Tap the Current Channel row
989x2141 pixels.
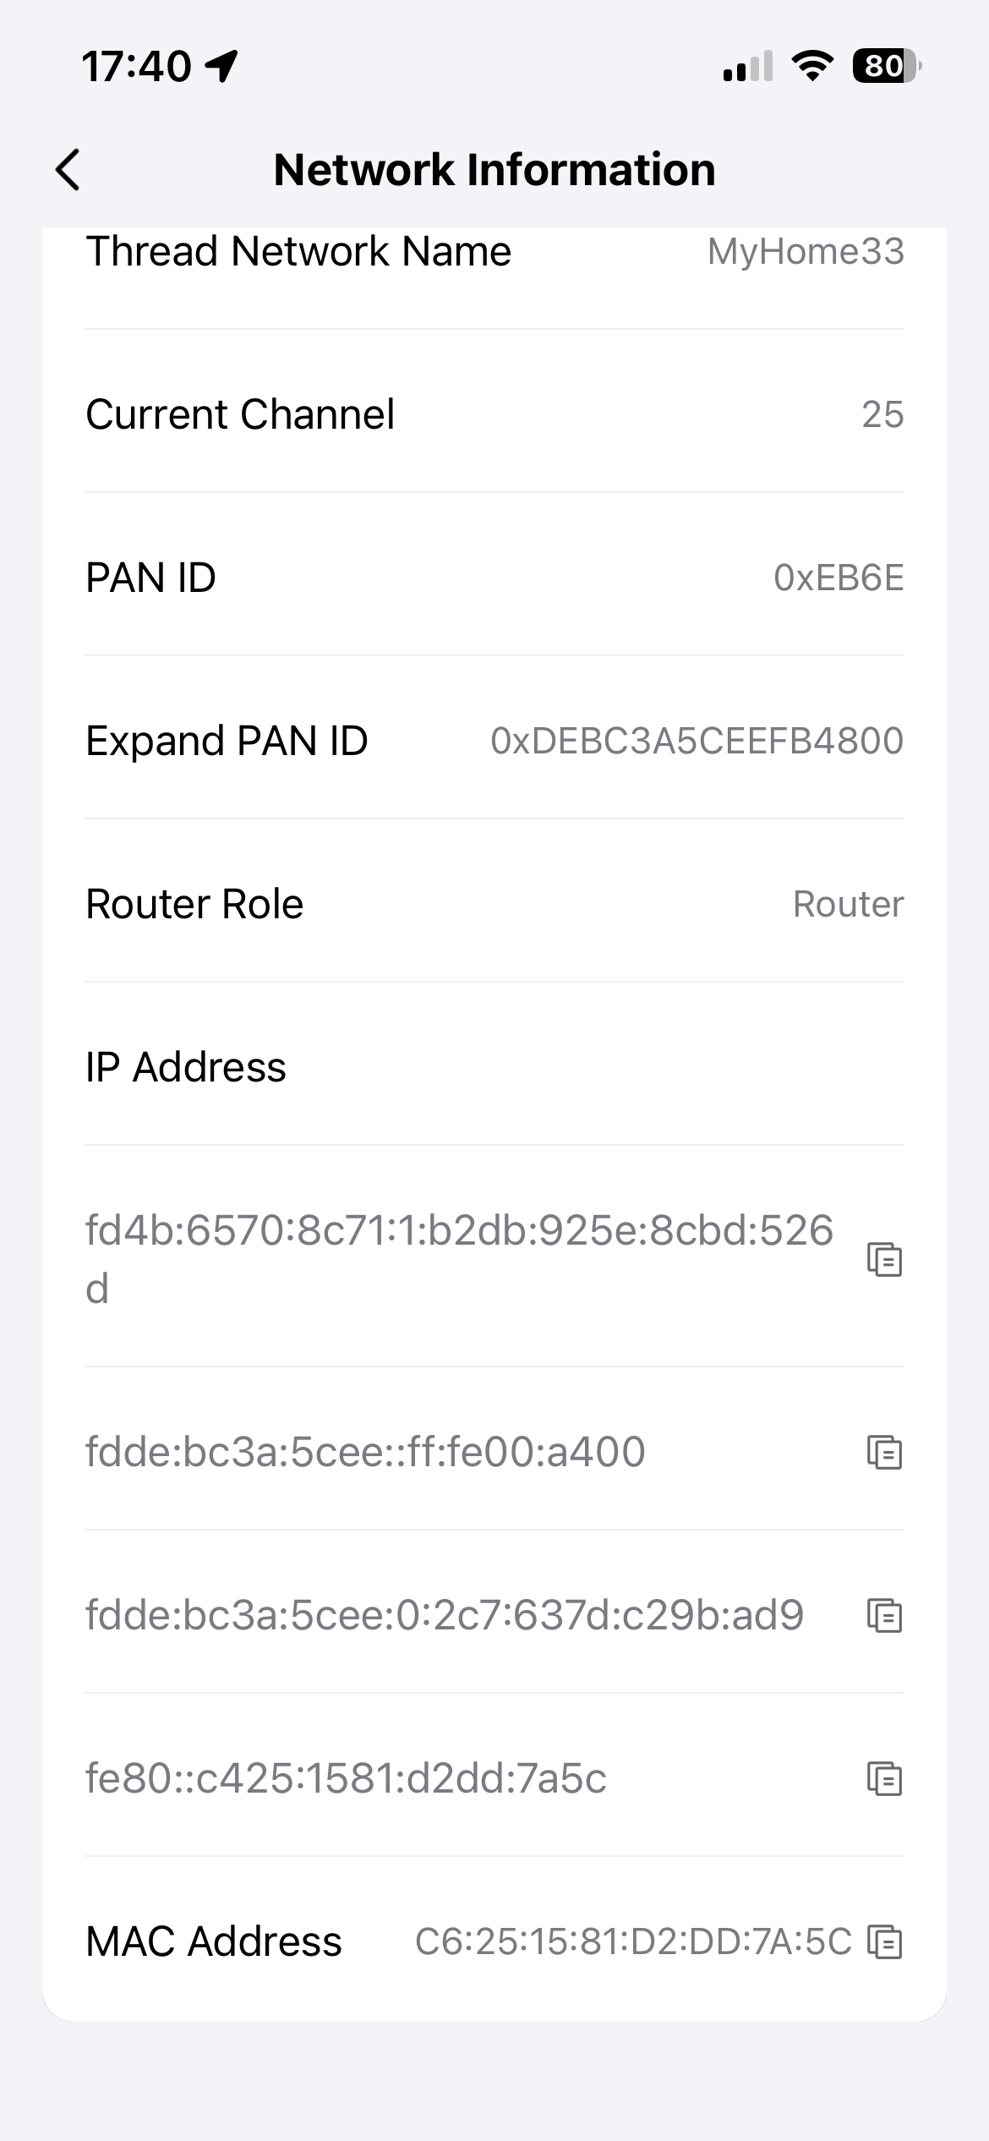[494, 414]
